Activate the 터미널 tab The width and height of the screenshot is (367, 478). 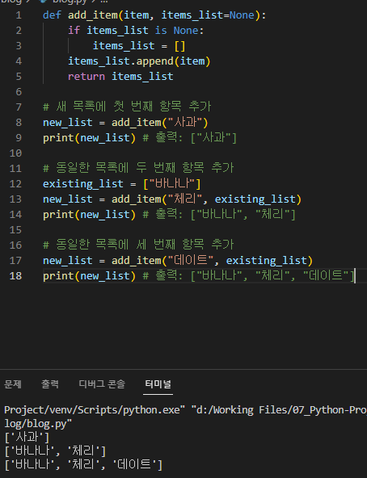point(158,384)
